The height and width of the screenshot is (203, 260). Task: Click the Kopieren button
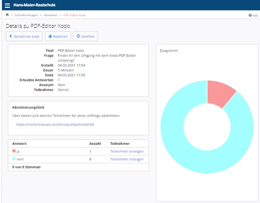[x=58, y=36]
